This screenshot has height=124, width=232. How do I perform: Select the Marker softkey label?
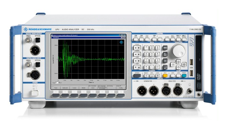pos(83,88)
